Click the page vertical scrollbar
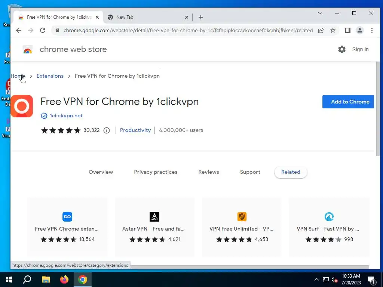This screenshot has height=287, width=383. click(378, 109)
